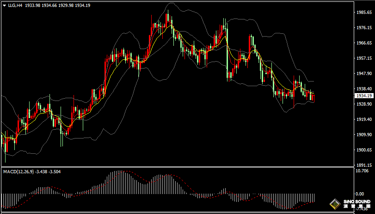Viewport: 375px width, 214px height.
Task: Click the LLG,H4 symbol label
Action: point(15,5)
